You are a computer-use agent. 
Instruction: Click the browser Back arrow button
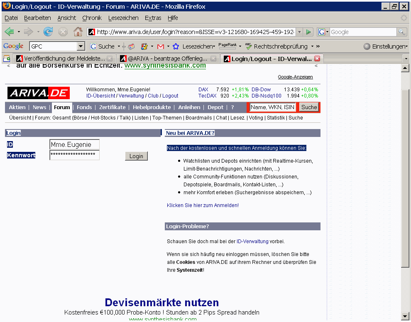tap(9, 32)
